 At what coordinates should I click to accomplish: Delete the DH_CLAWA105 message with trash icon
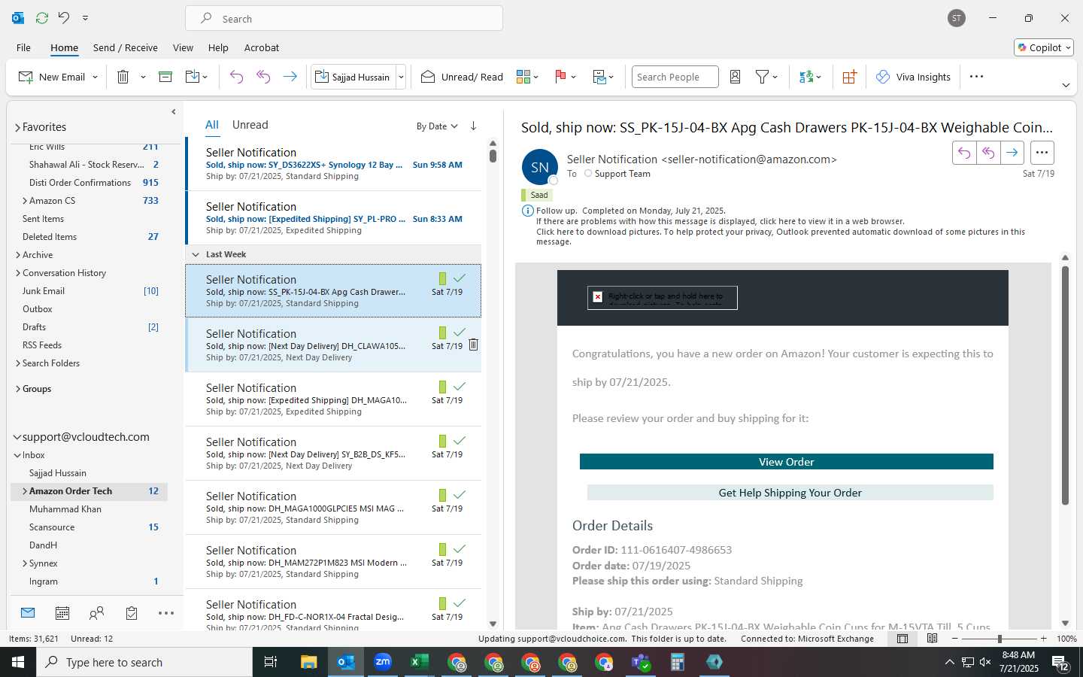[473, 345]
